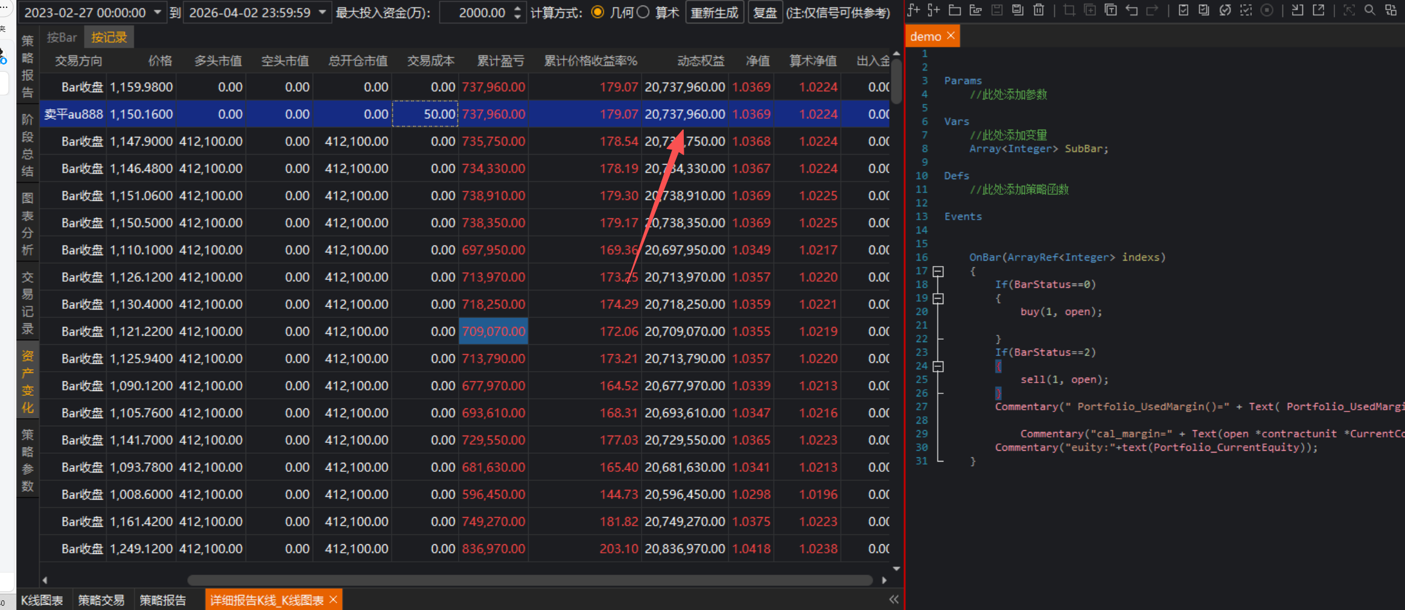
Task: Open the end date dropdown
Action: 322,13
